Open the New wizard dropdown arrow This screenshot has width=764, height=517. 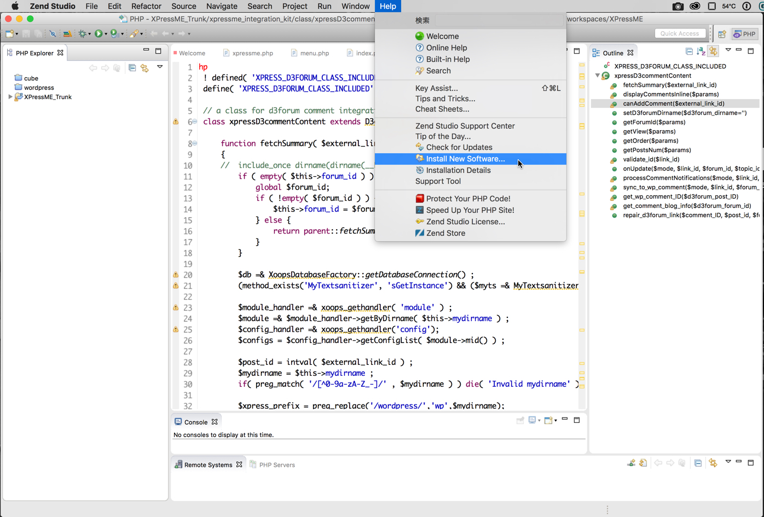[16, 34]
